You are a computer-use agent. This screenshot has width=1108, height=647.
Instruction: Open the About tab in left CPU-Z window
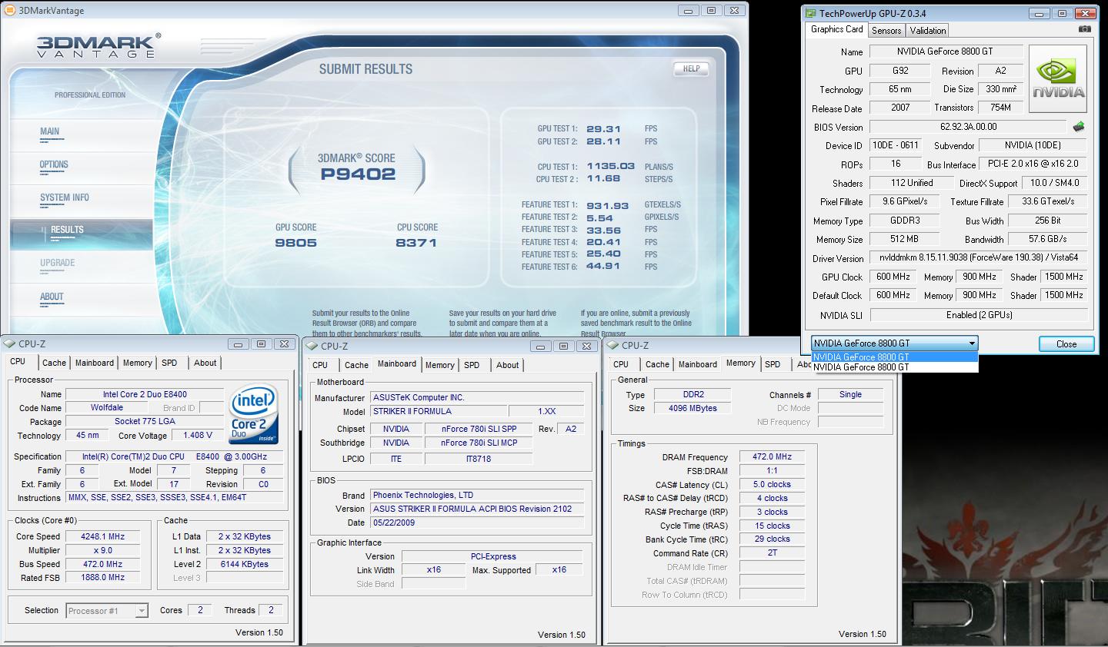click(x=205, y=363)
